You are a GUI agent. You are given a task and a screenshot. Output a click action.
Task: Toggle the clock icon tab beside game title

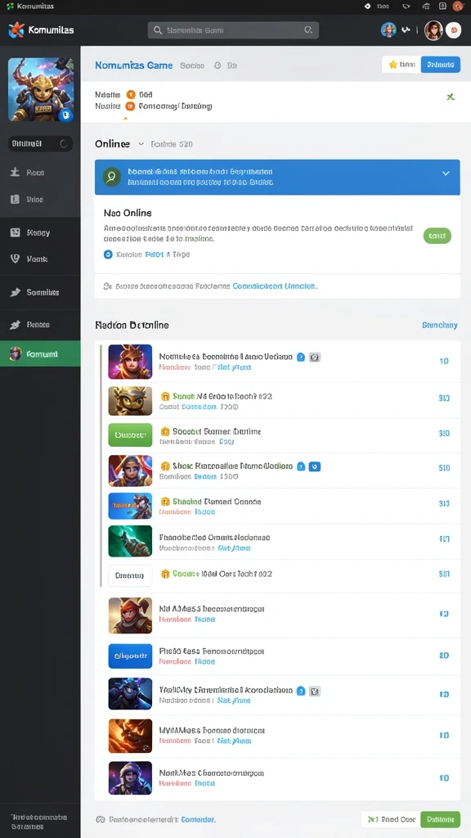(x=218, y=65)
